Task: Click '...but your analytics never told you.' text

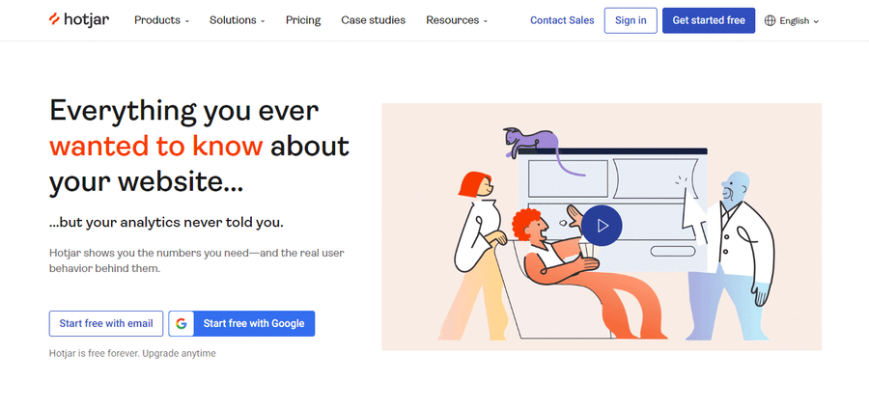Action: tap(166, 223)
